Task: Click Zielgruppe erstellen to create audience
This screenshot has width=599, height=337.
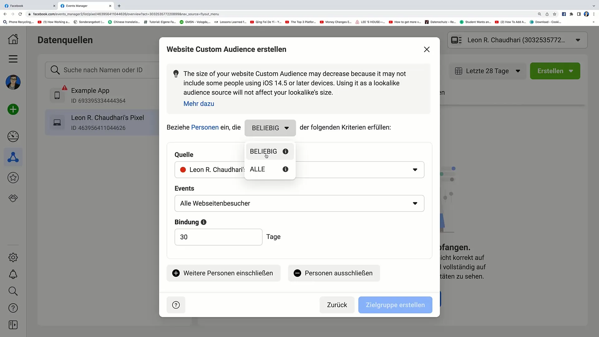Action: click(x=395, y=305)
